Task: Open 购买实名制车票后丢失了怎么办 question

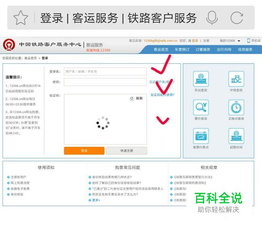Action: tap(115, 194)
